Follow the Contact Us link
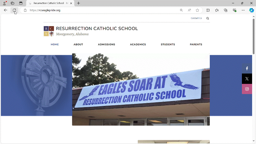 (196, 18)
